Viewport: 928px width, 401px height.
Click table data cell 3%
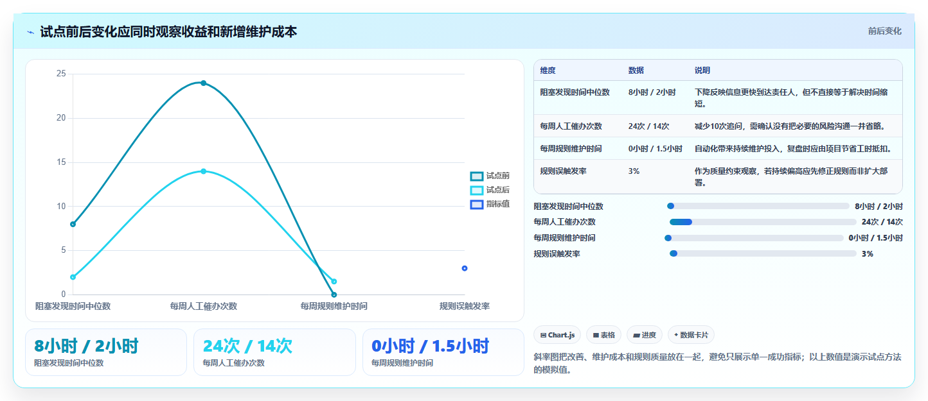[x=634, y=171]
